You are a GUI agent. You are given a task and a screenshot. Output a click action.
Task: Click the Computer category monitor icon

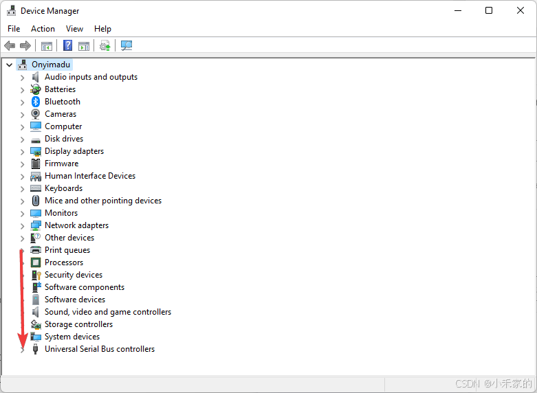36,126
